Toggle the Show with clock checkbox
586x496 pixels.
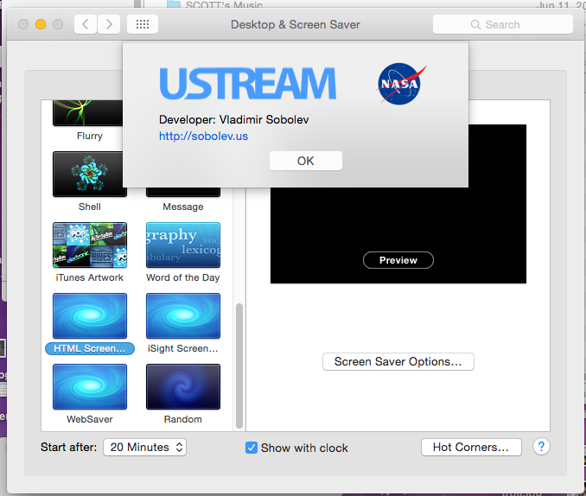click(x=252, y=448)
